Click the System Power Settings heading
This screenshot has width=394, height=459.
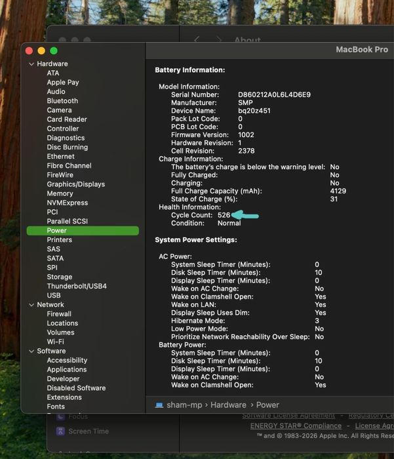pyautogui.click(x=196, y=240)
